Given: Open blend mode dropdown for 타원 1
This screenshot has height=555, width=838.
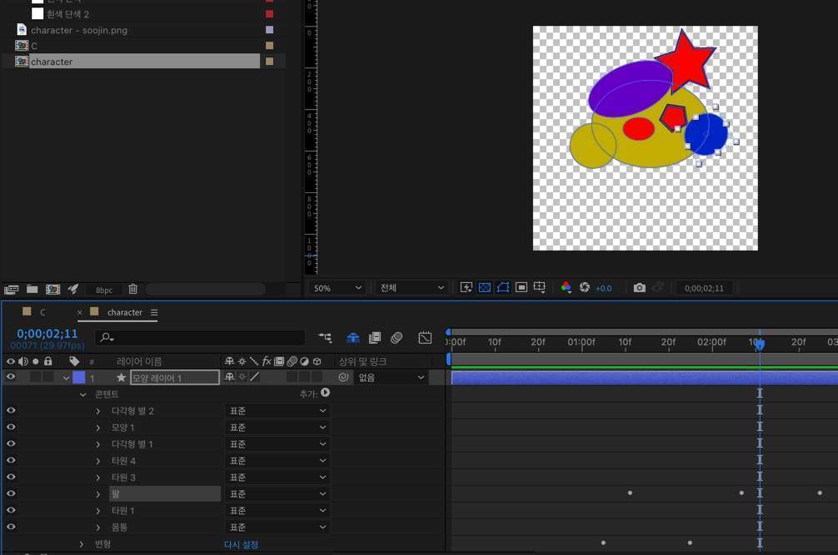Looking at the screenshot, I should (277, 511).
